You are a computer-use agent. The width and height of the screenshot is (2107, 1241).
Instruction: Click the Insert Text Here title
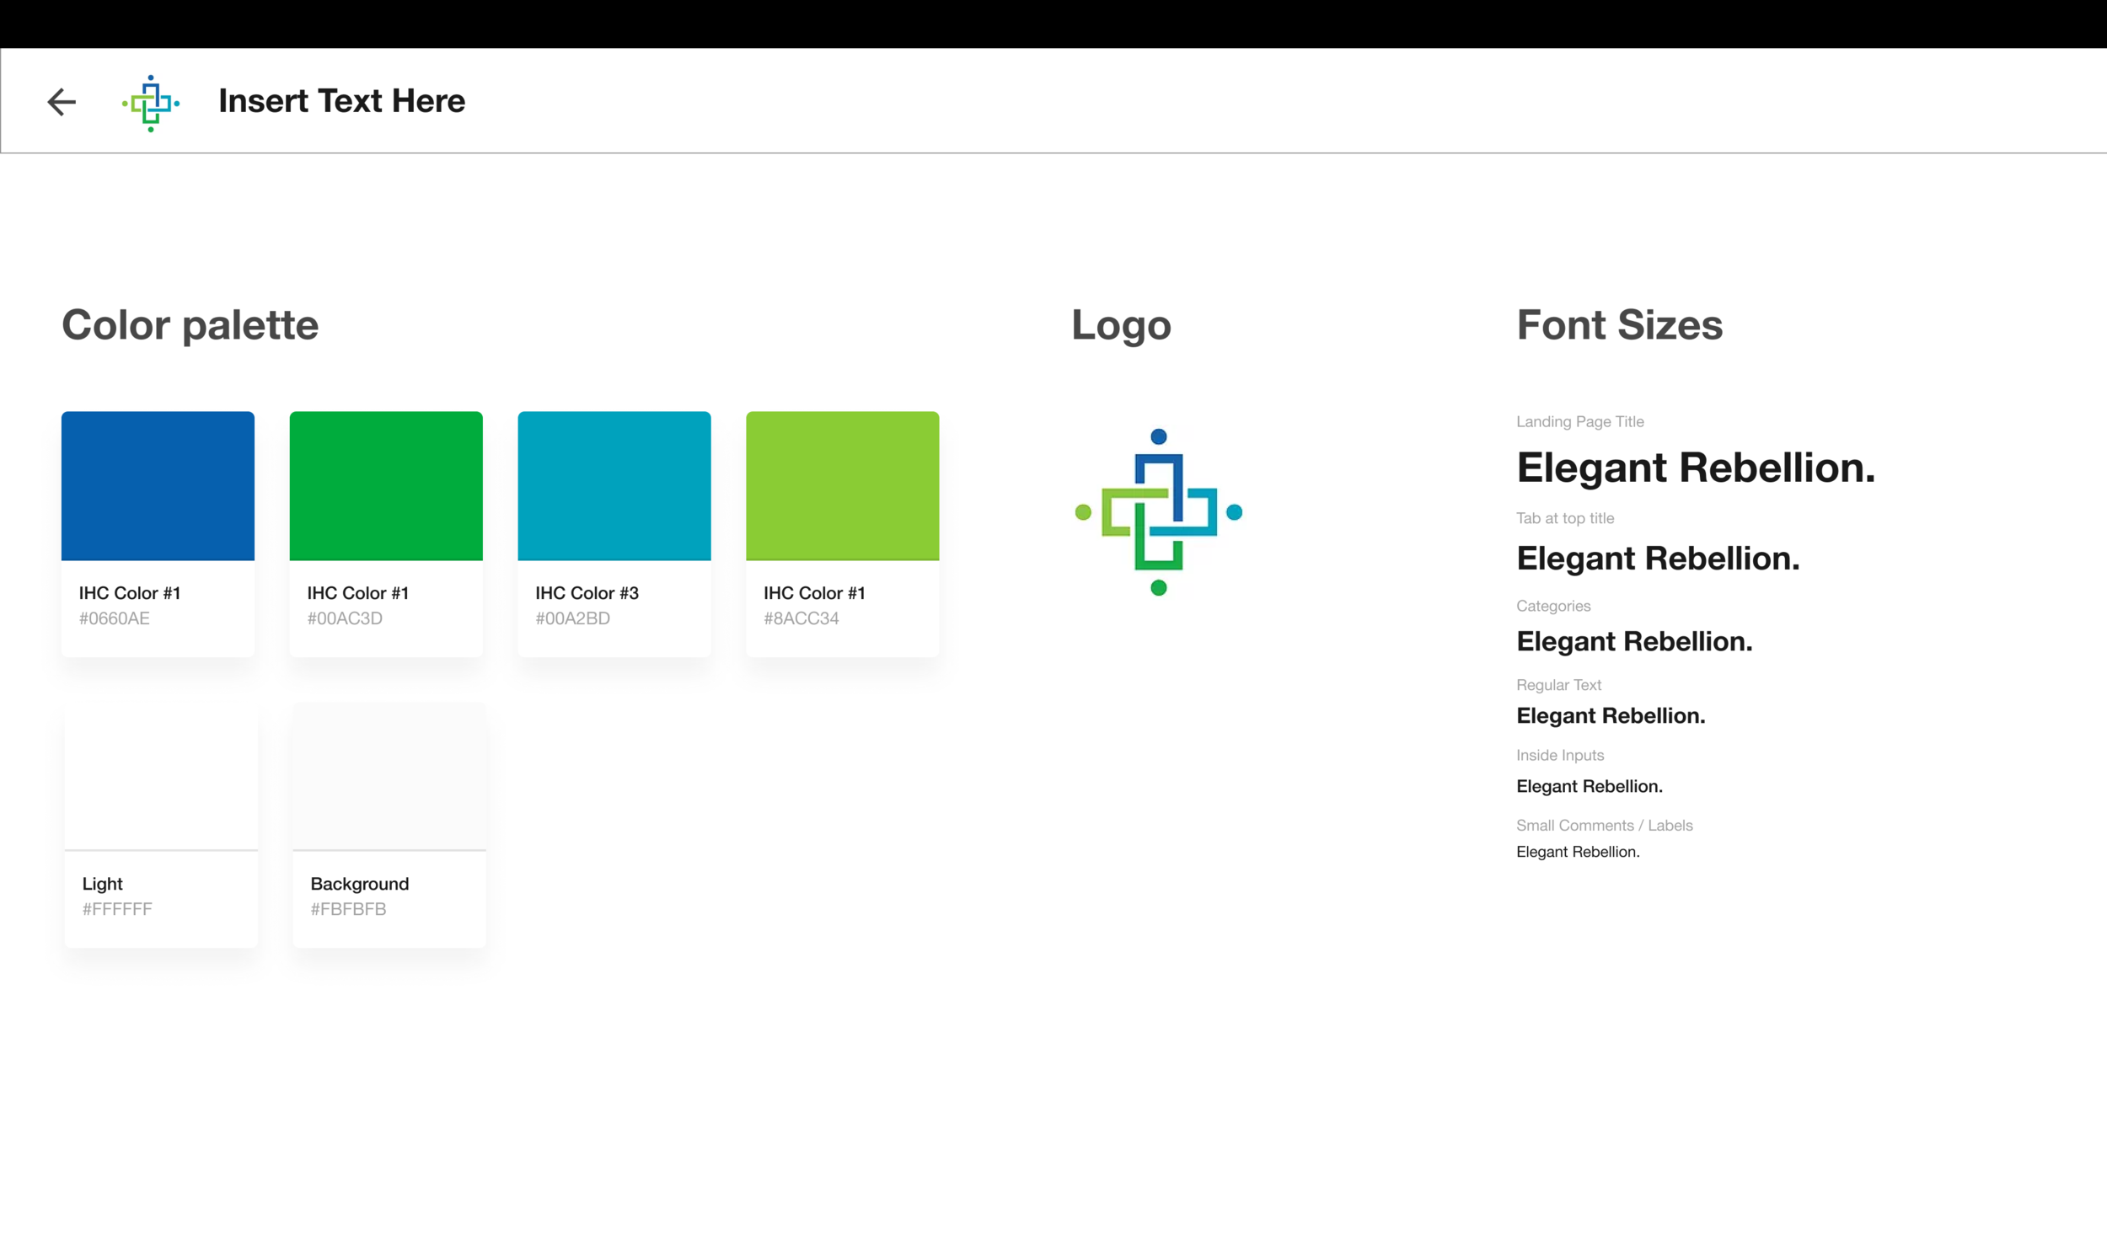pos(341,101)
